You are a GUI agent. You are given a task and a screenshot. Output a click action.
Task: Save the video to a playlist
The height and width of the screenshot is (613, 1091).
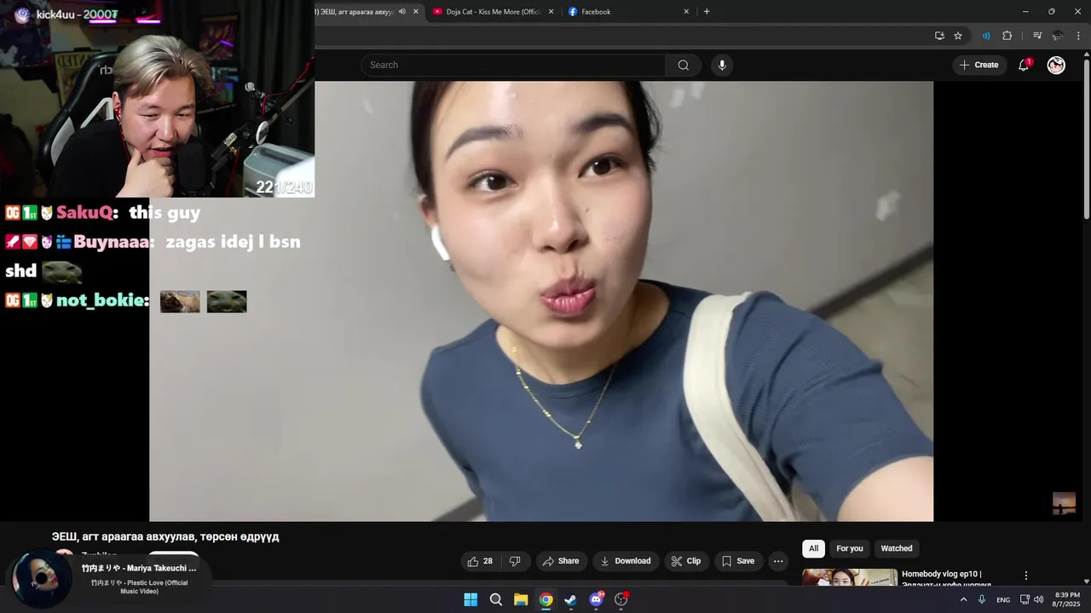coord(738,561)
